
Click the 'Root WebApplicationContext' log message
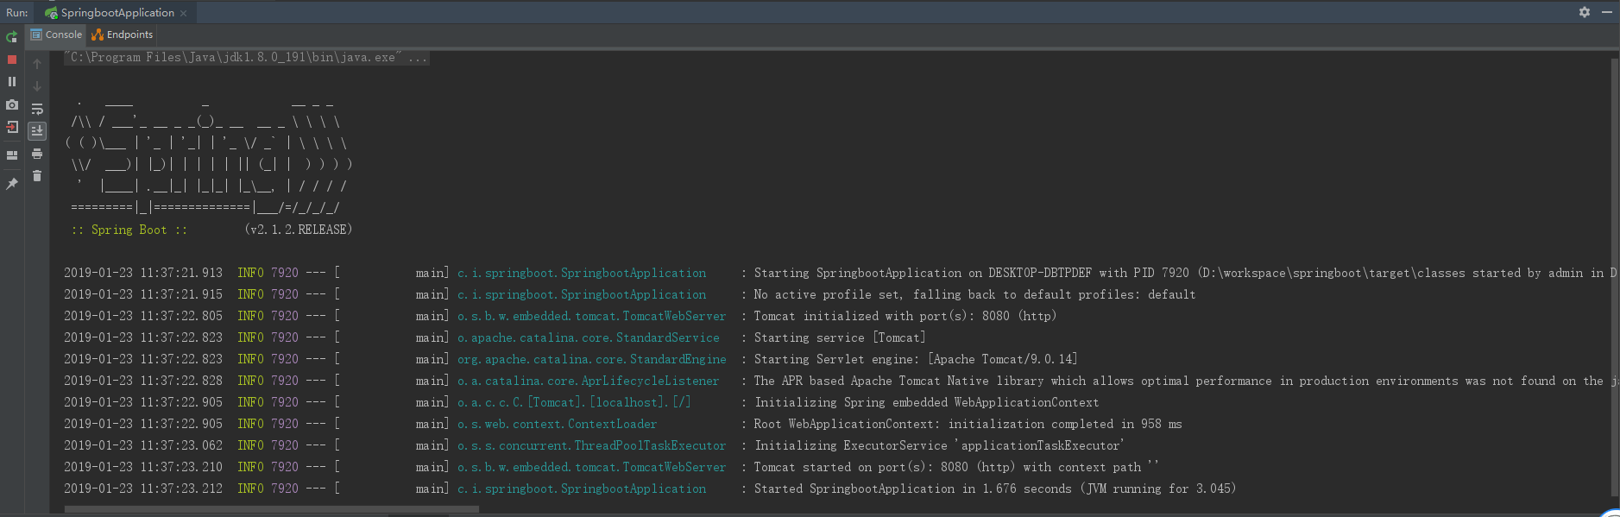point(968,424)
